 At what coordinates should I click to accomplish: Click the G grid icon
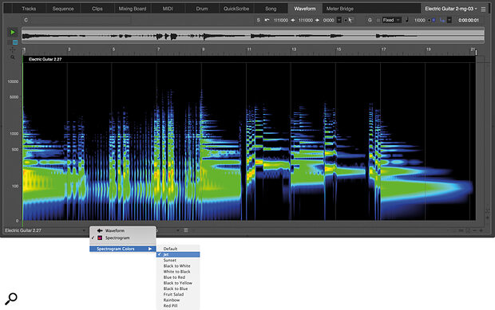pos(370,20)
